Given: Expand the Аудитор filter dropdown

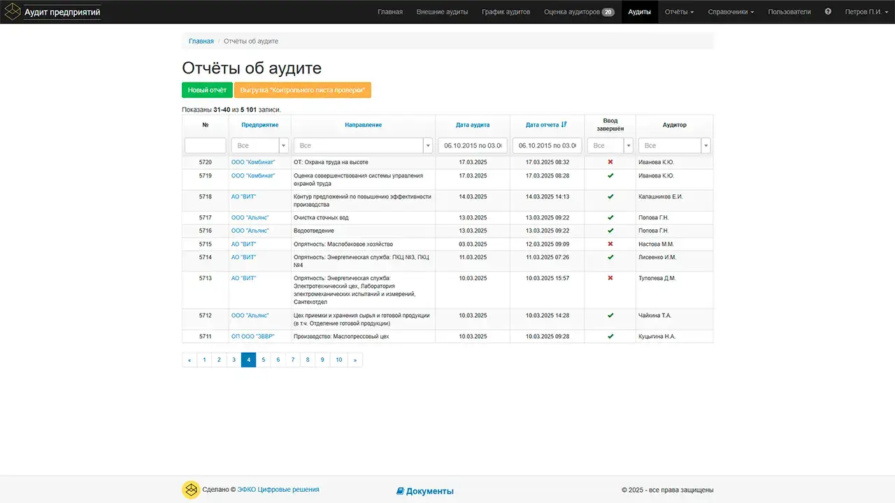Looking at the screenshot, I should pos(706,145).
